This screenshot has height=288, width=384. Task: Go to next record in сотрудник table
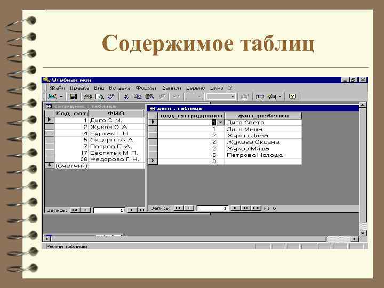click(132, 210)
